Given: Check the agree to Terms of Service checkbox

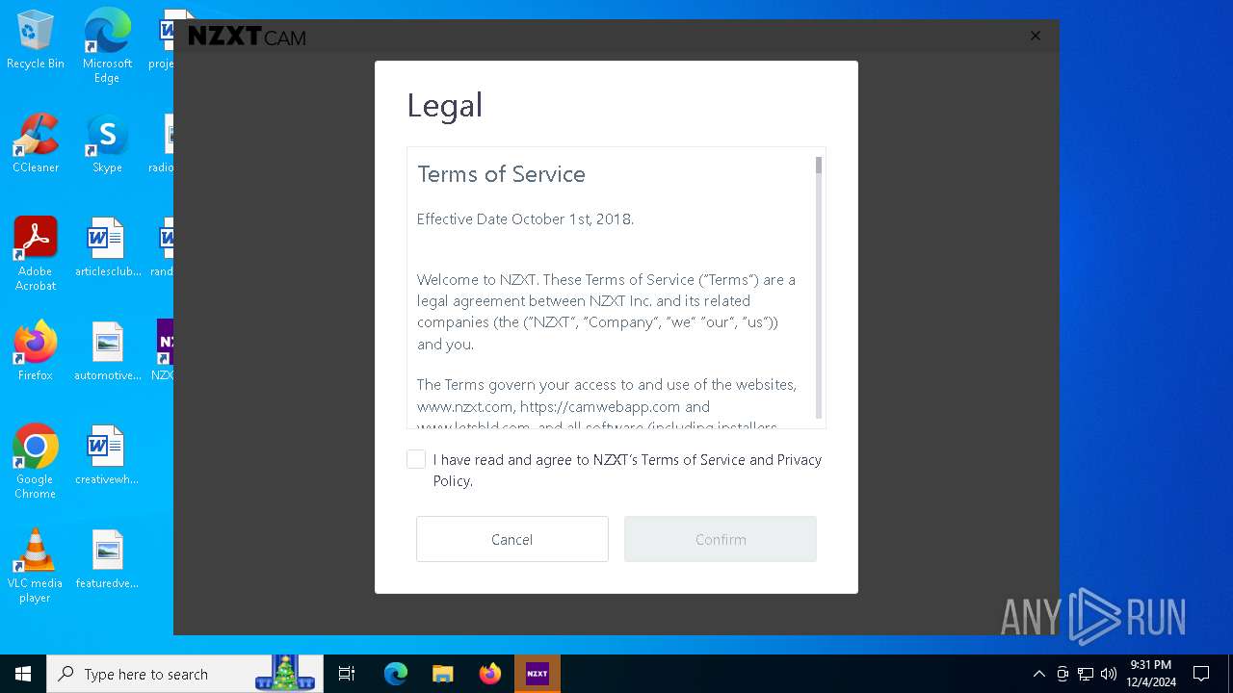Looking at the screenshot, I should click(x=416, y=460).
